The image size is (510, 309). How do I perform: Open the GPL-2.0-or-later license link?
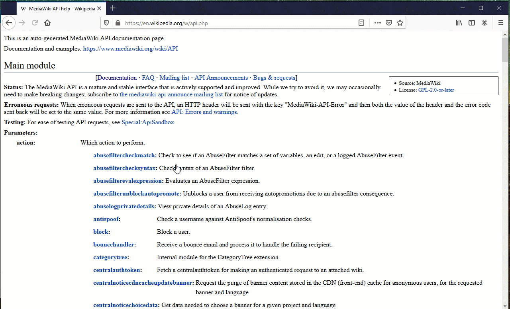[436, 90]
